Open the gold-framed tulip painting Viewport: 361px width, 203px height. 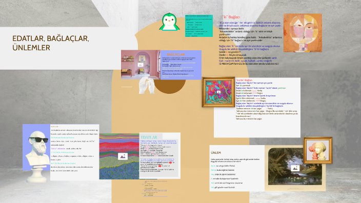[218, 92]
